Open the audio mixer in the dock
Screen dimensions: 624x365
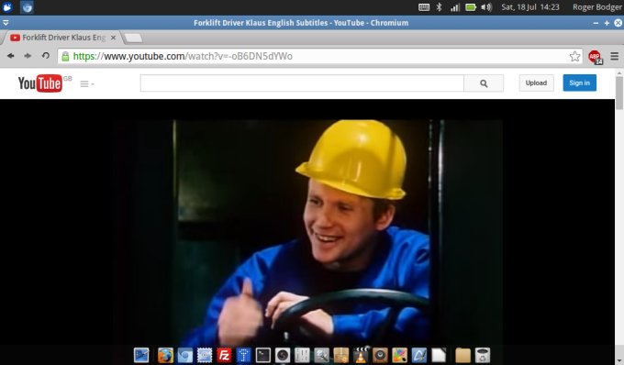302,355
